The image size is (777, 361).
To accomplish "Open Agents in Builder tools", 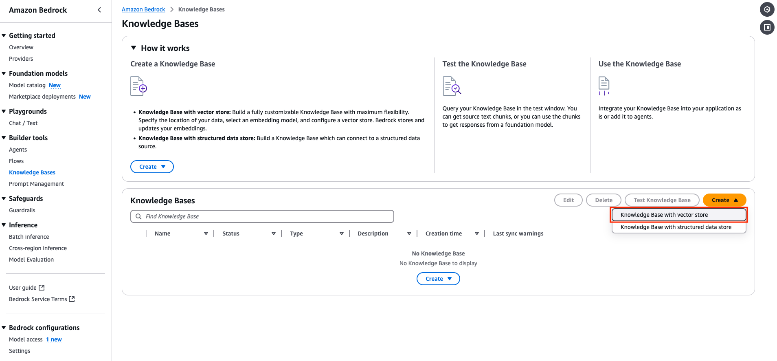I will (18, 150).
